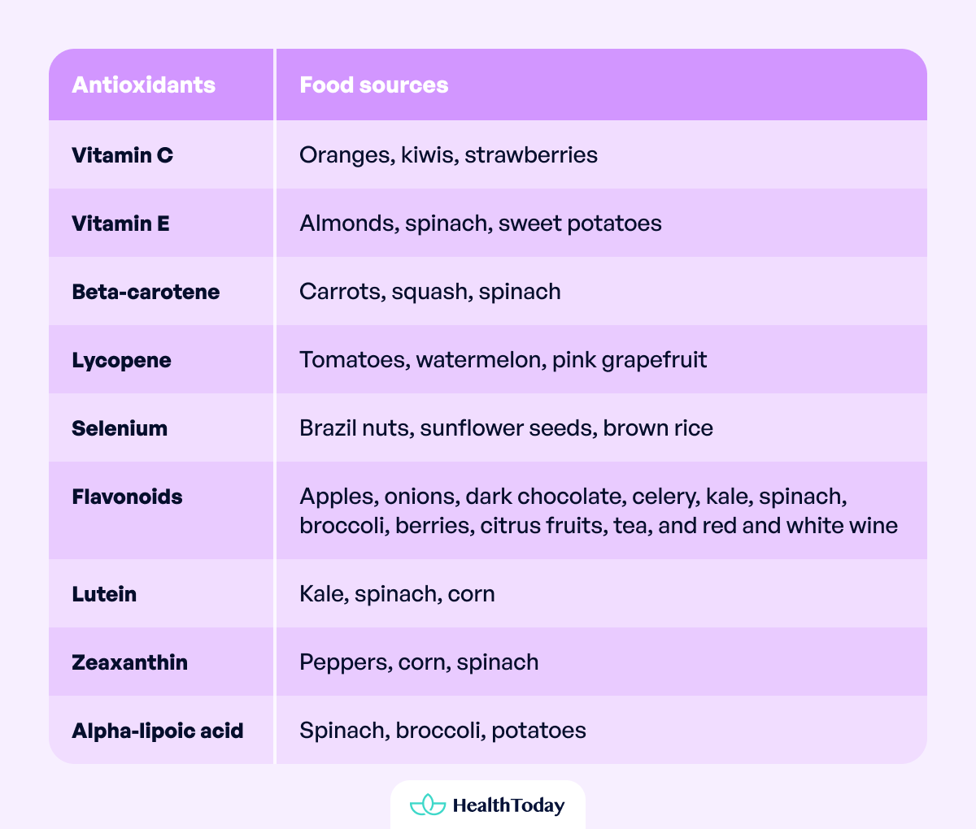This screenshot has width=976, height=829.
Task: Click the Flavonoids row label
Action: [128, 497]
